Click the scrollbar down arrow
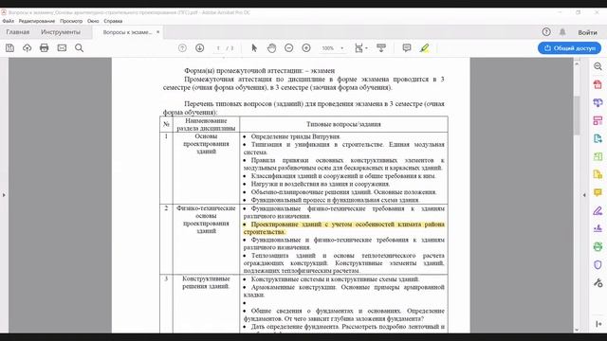The image size is (607, 341). tap(577, 330)
